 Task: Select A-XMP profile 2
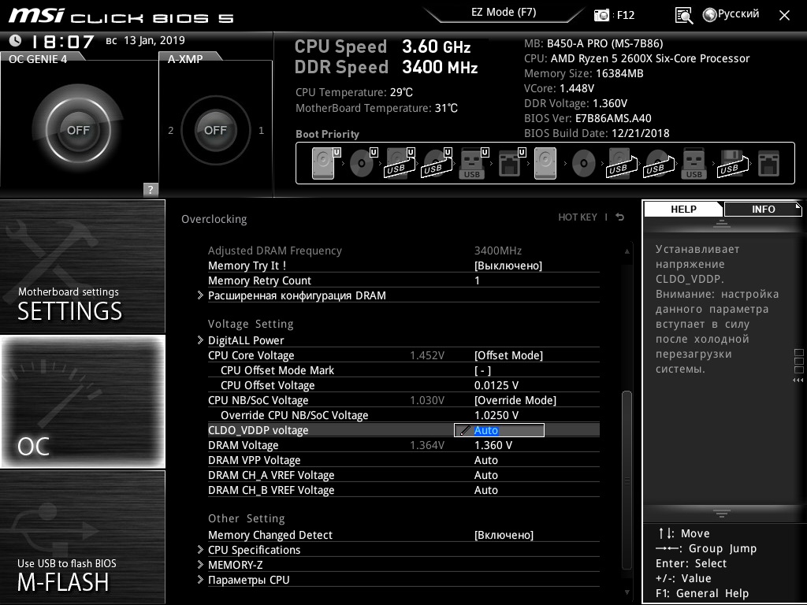171,131
